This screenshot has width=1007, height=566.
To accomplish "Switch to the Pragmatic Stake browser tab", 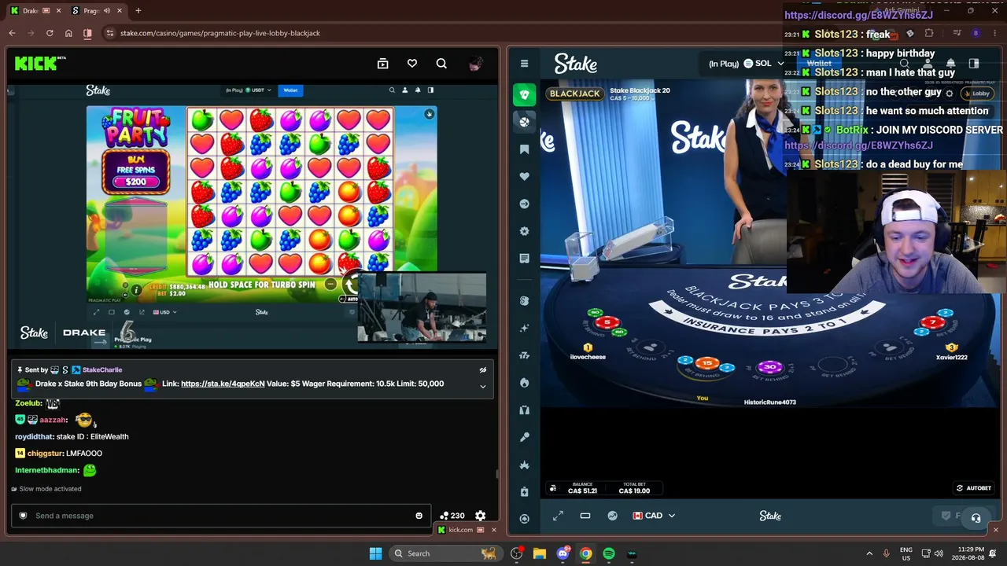I will tap(94, 11).
